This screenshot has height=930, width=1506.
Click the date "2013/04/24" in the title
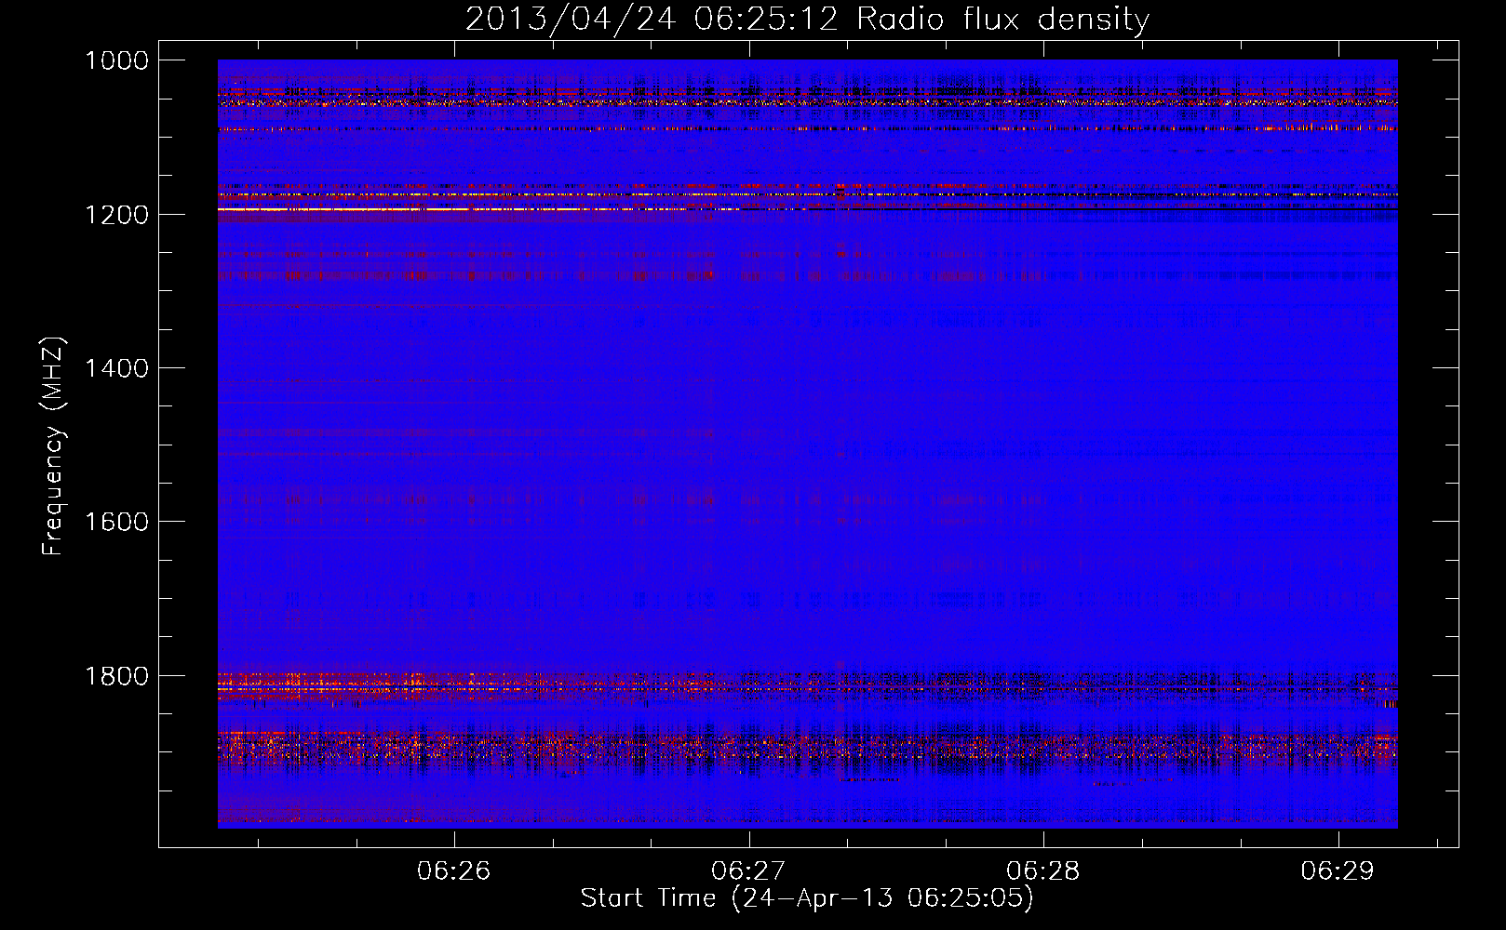(570, 20)
